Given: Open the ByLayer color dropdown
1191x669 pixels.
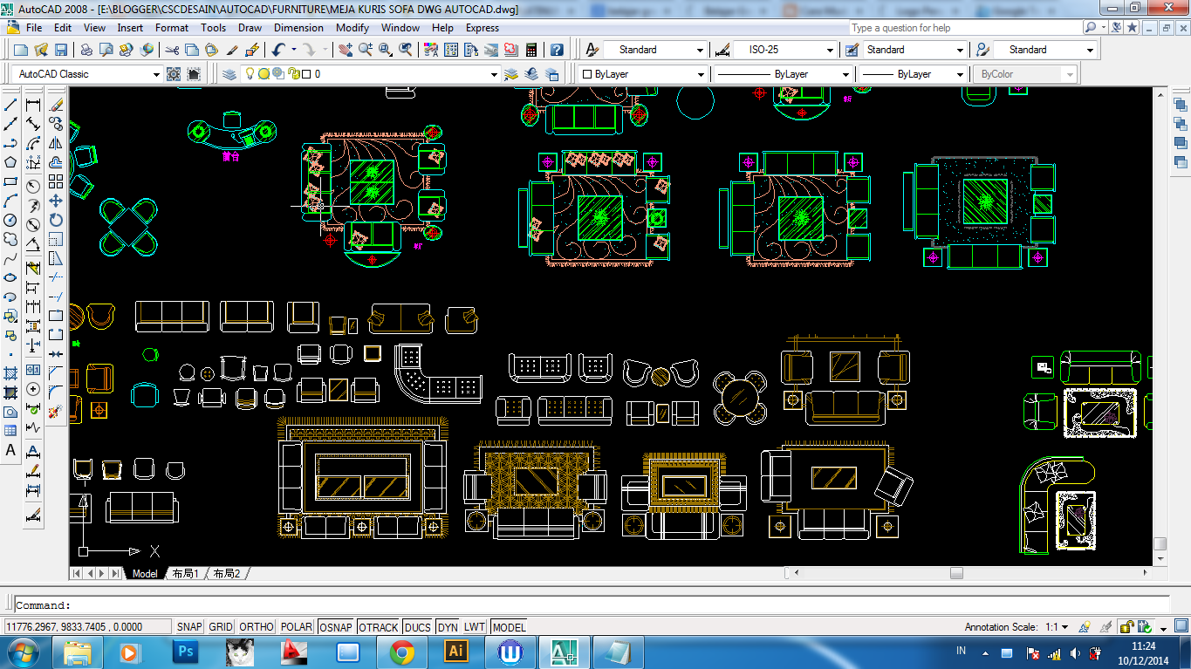Looking at the screenshot, I should [701, 74].
